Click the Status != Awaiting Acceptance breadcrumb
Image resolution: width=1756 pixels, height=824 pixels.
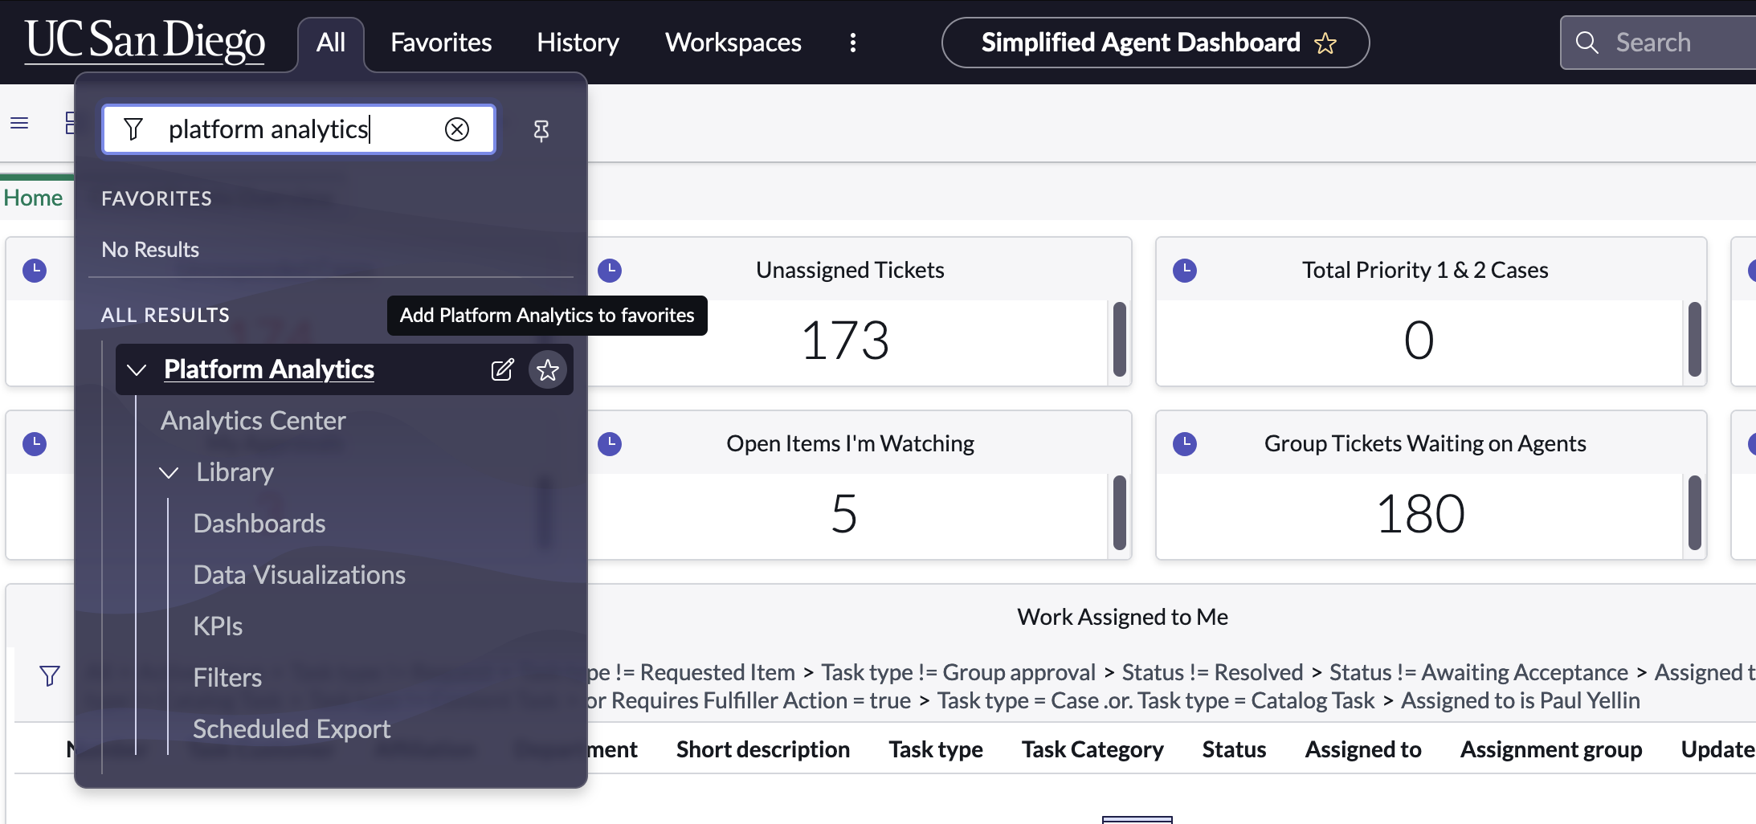1479,672
